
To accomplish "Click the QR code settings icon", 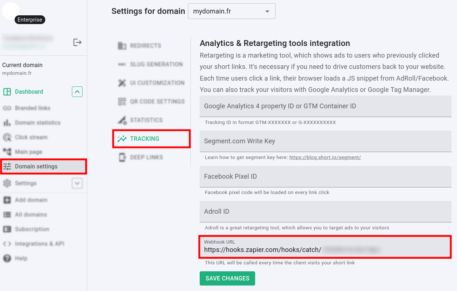I will [x=122, y=102].
